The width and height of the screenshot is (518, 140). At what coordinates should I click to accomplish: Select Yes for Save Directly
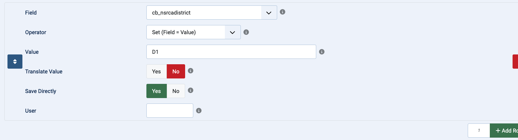(157, 91)
